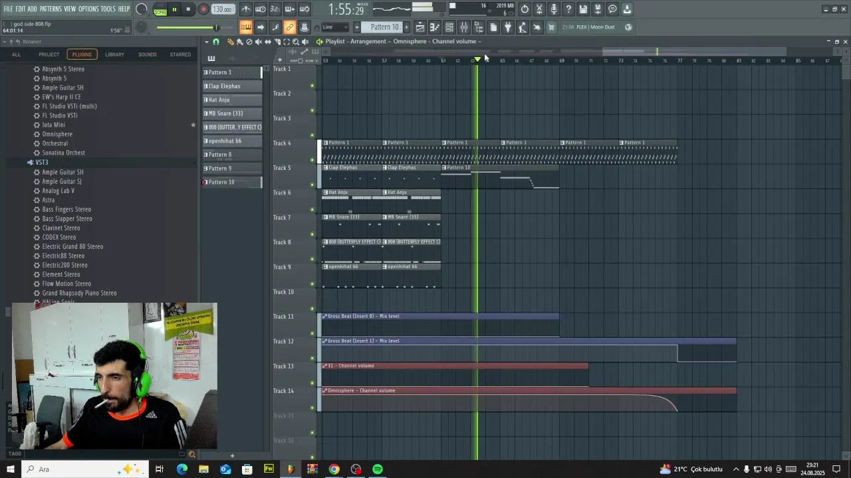851x478 pixels.
Task: Mute Track 7 using its green dot
Action: [x=312, y=234]
